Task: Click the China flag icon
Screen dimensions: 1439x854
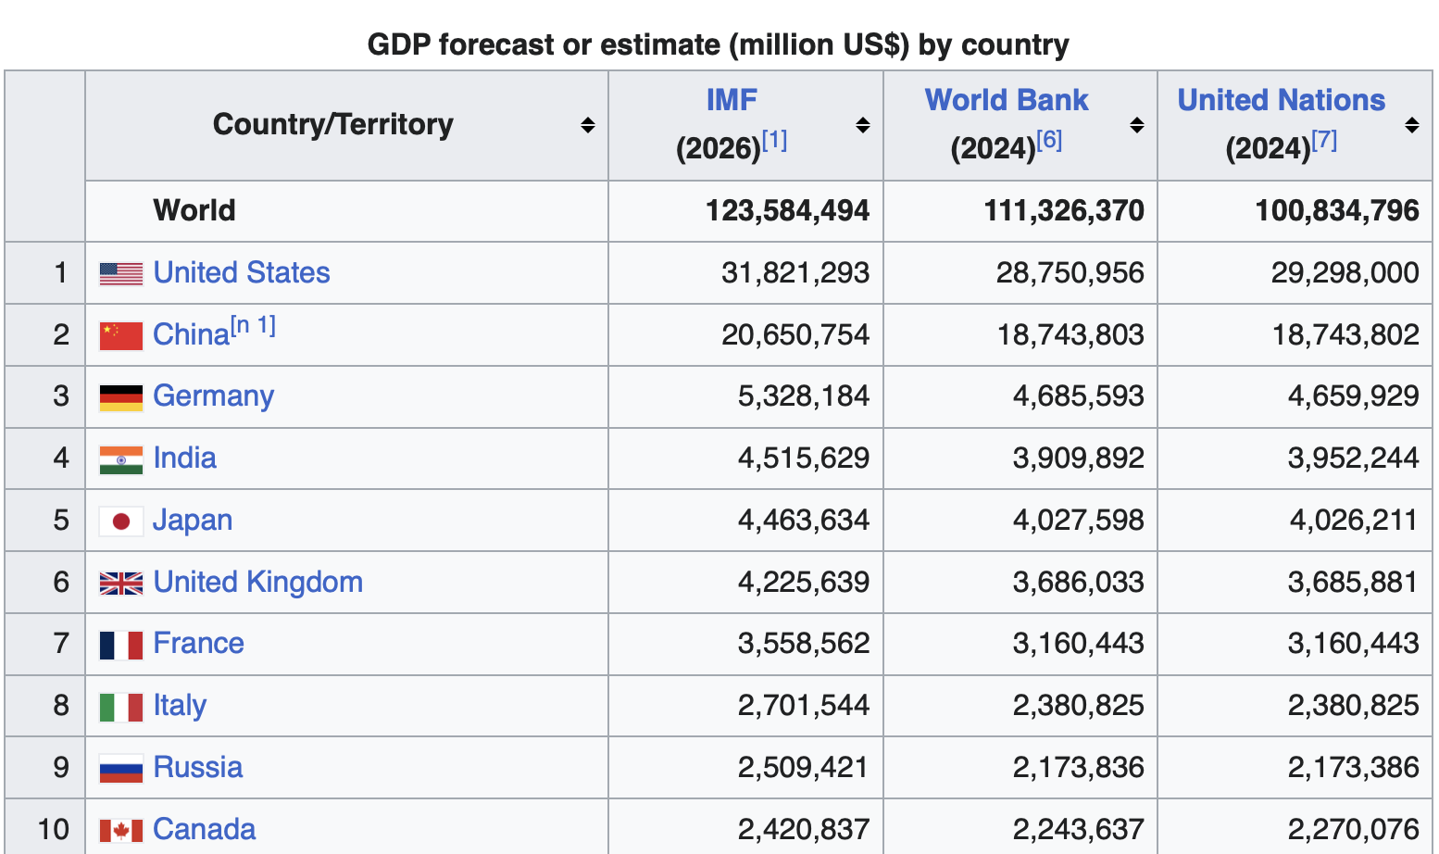Action: pyautogui.click(x=121, y=335)
